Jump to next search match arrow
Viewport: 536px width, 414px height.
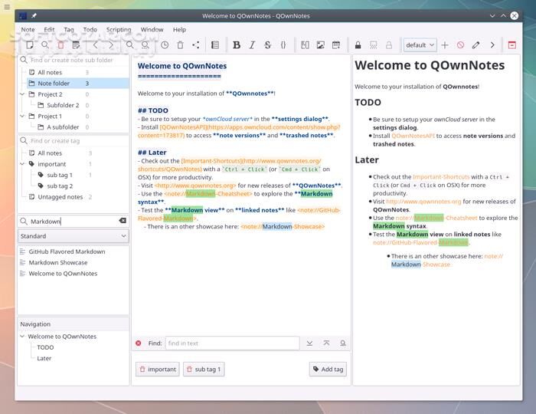pos(309,343)
